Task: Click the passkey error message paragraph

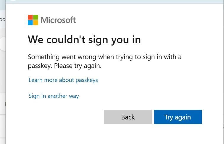Action: click(104, 62)
